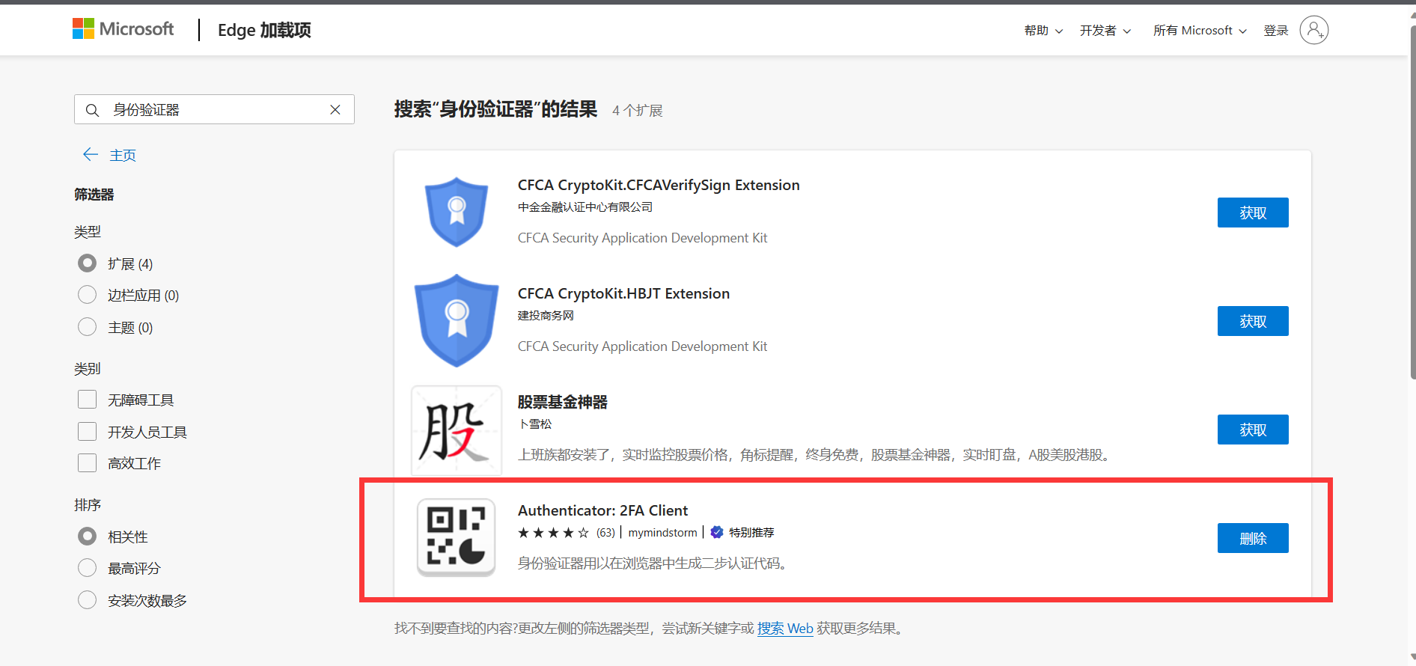Open CFCAVerifySign Extension shield icon
This screenshot has height=666, width=1416.
[457, 212]
